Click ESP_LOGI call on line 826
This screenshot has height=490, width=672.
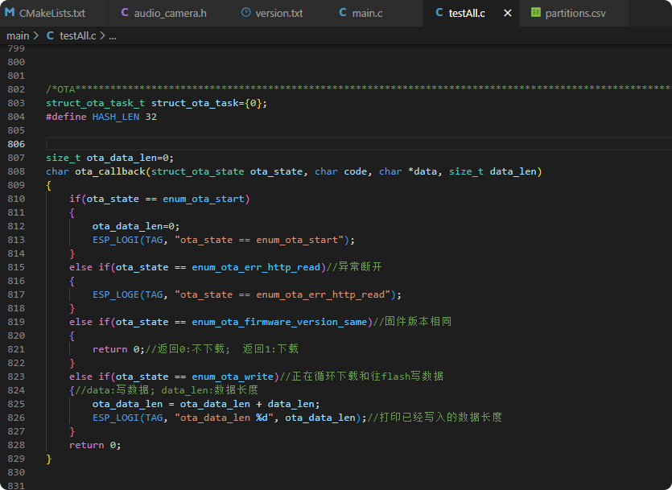[x=116, y=418]
